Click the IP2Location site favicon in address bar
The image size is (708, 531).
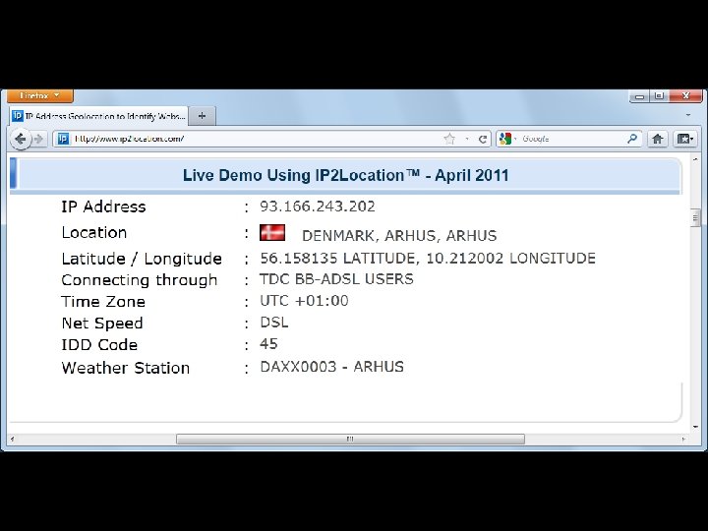(63, 139)
